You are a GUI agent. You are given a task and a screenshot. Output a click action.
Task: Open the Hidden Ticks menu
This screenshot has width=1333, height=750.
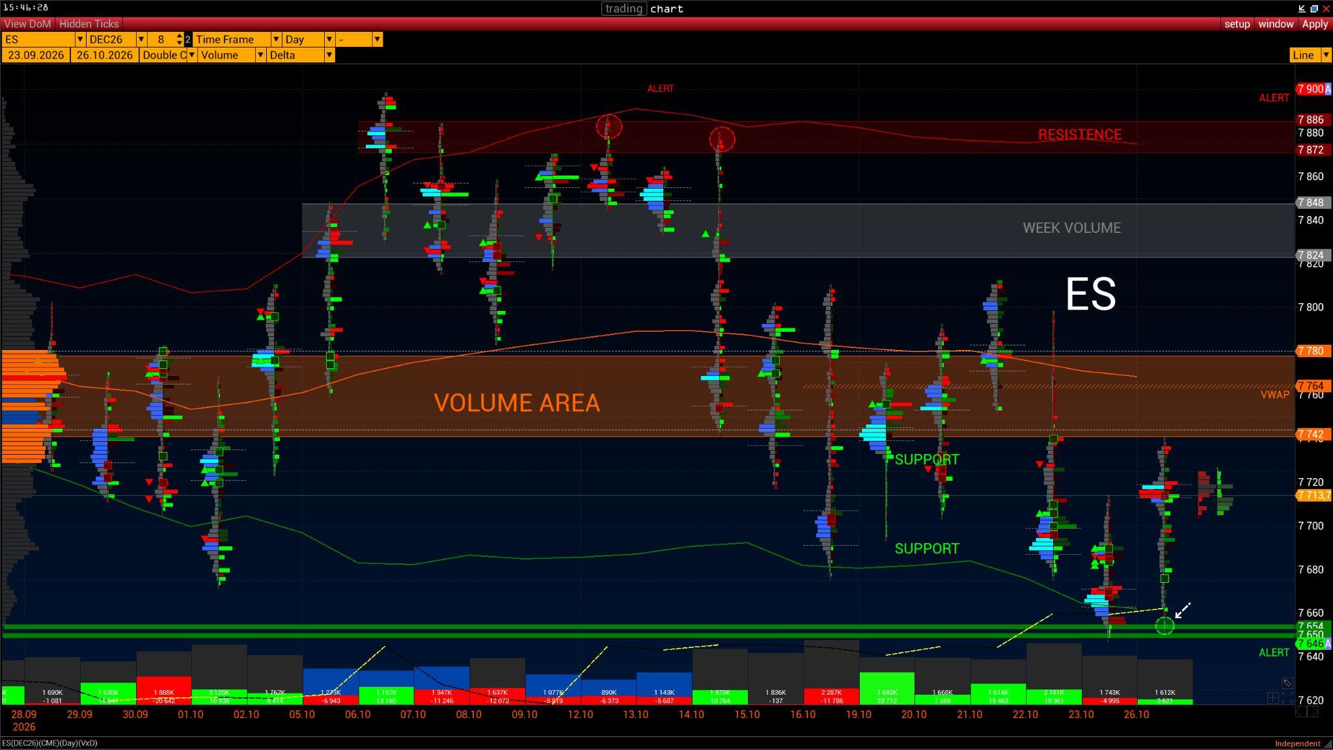[x=89, y=23]
